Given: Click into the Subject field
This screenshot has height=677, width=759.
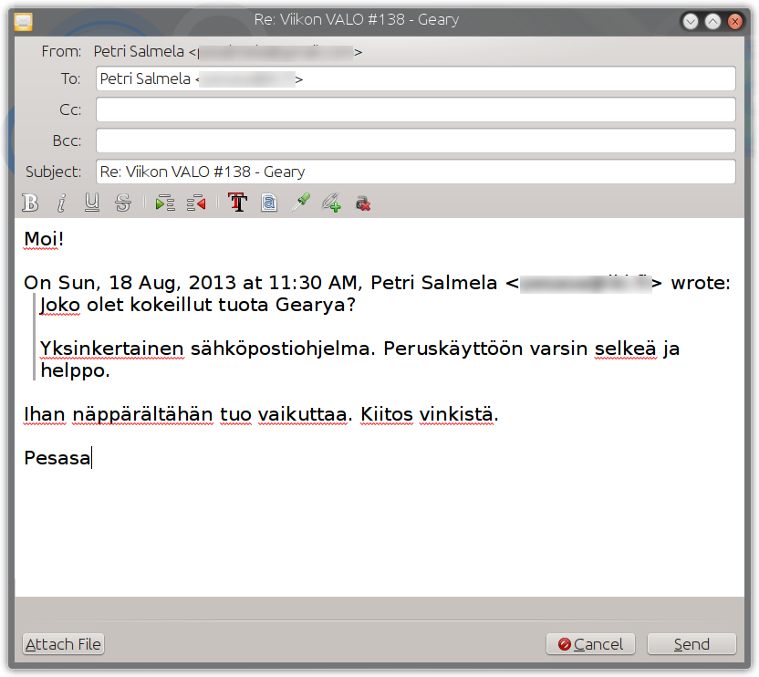Looking at the screenshot, I should coord(416,172).
